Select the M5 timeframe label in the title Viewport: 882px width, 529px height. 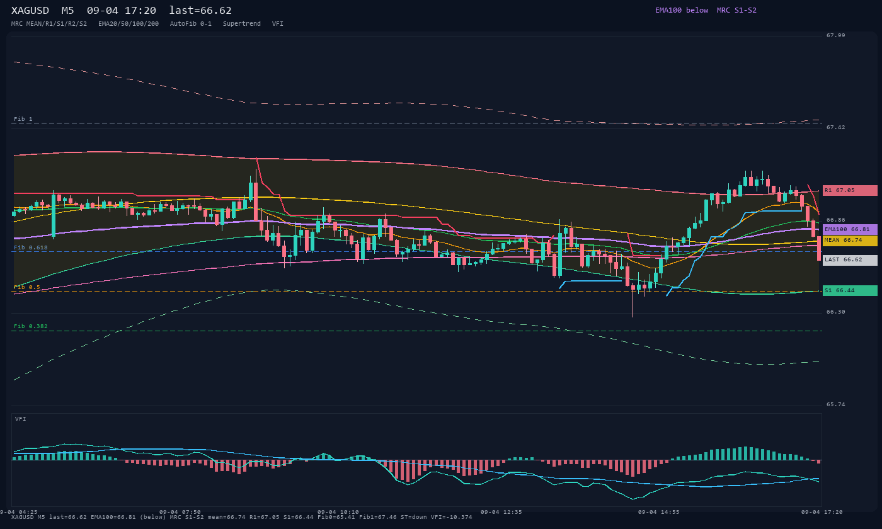[68, 11]
